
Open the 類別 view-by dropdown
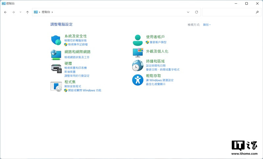(207, 25)
